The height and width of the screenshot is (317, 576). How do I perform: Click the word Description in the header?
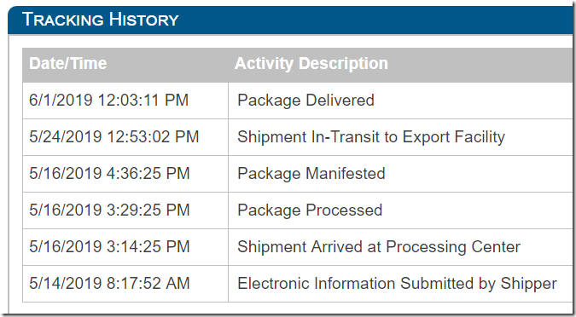344,64
